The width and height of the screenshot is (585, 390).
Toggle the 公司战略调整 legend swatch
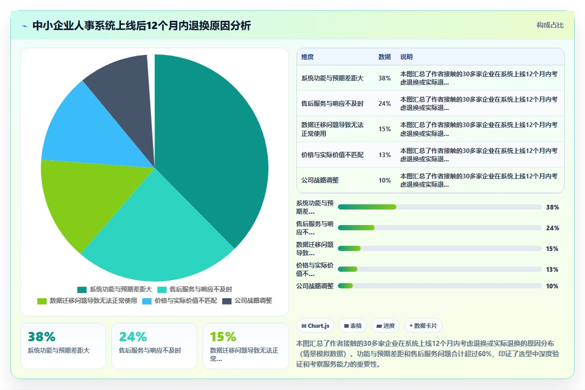[227, 301]
